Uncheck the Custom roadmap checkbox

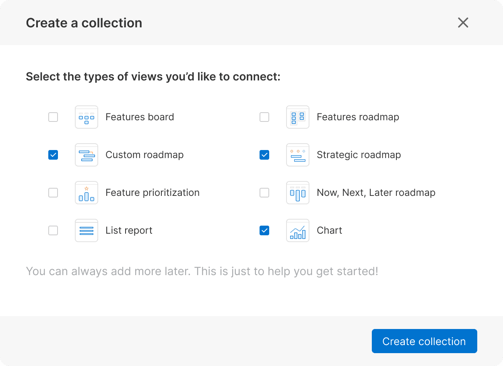coord(53,155)
